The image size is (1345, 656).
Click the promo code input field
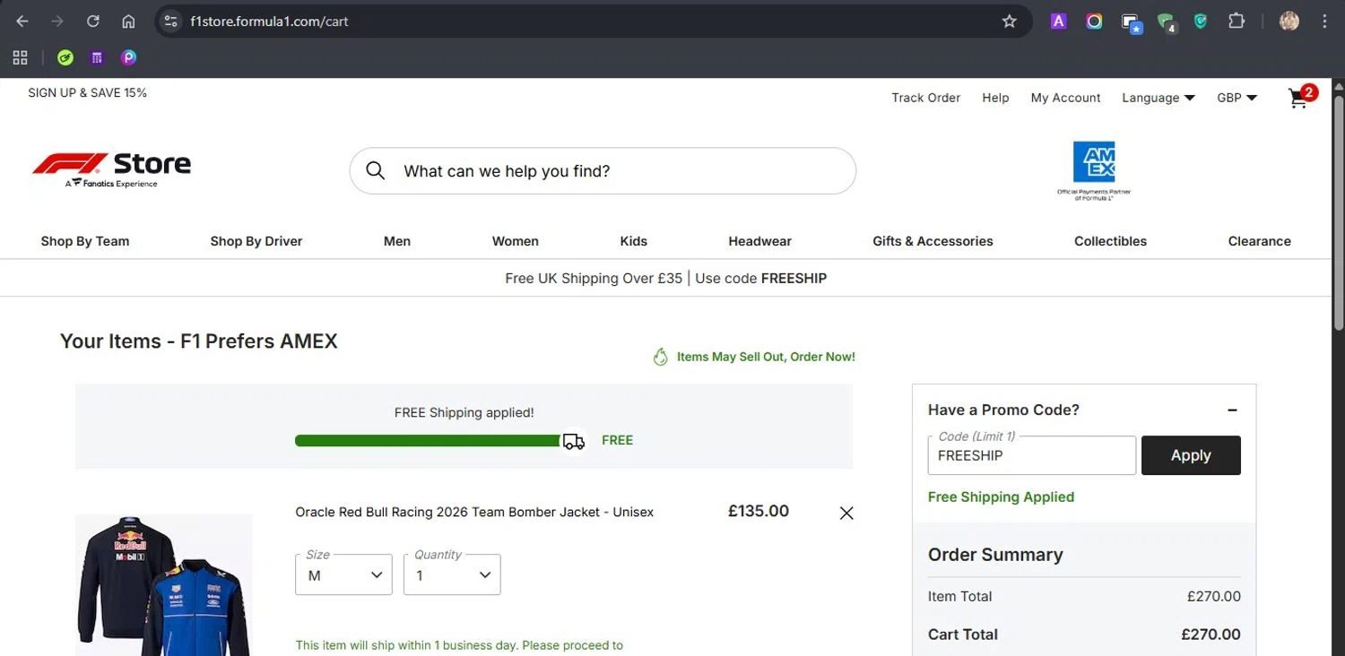coord(1032,455)
